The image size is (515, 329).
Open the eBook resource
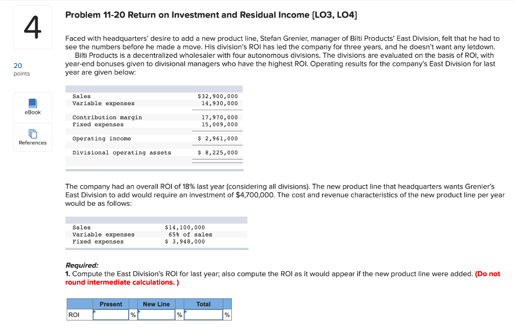tap(32, 107)
